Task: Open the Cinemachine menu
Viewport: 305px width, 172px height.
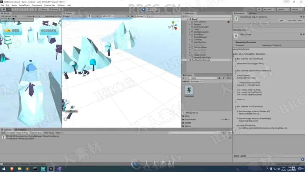Action: [x=50, y=5]
